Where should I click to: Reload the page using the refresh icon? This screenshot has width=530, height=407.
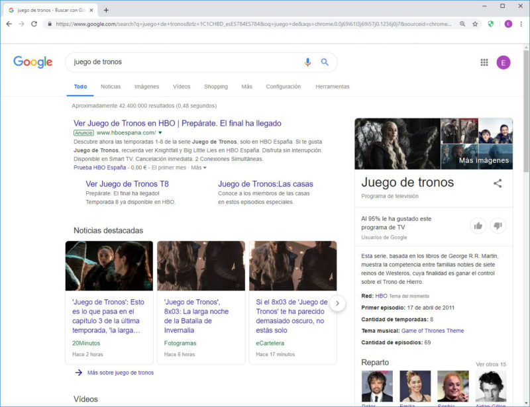(34, 24)
